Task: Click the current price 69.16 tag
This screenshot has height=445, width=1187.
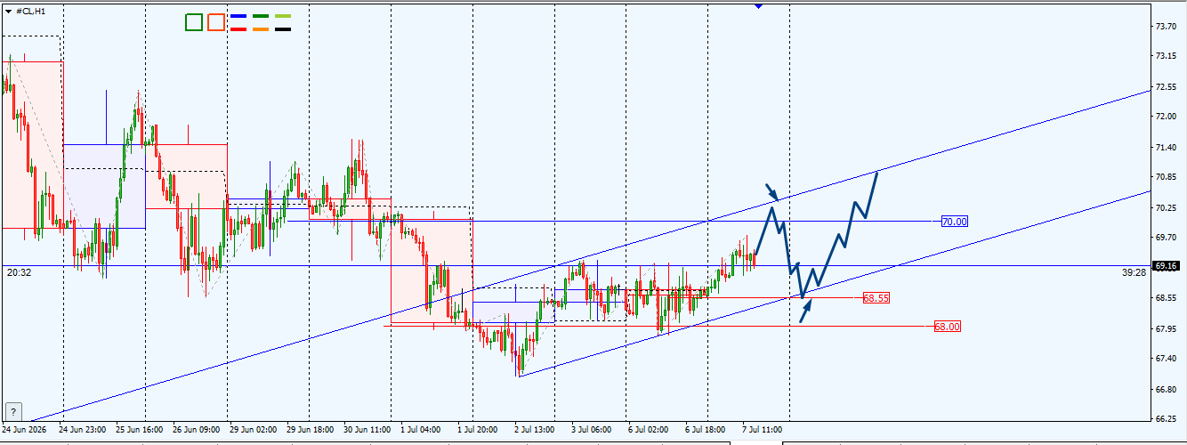Action: (1167, 265)
